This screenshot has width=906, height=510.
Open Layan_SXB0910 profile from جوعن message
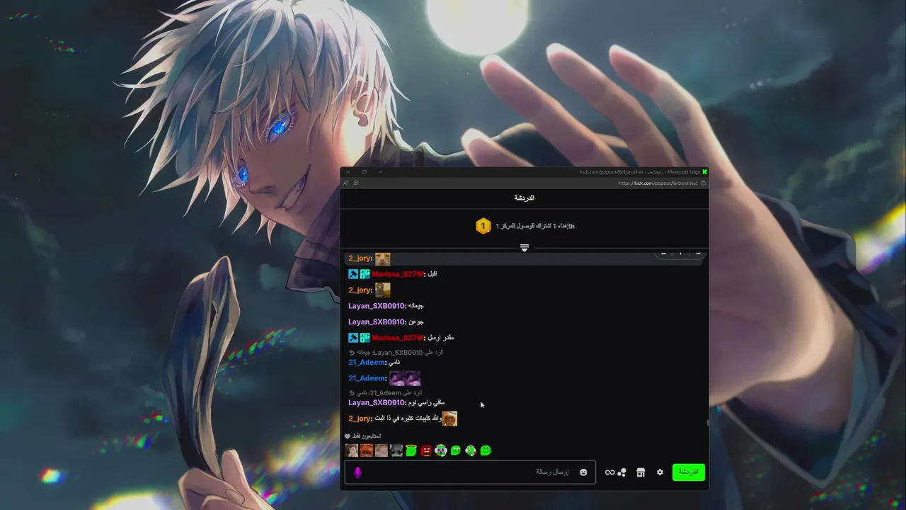[377, 322]
